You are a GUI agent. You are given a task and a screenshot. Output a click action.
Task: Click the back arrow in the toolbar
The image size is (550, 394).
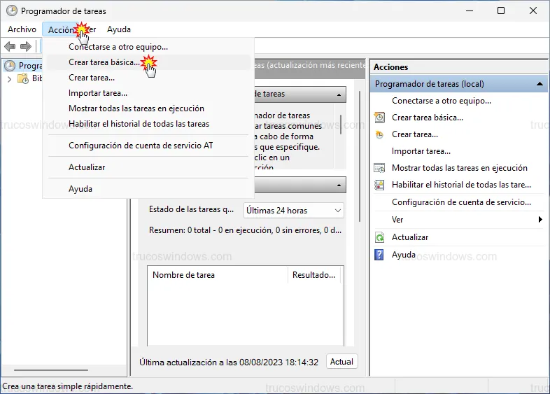click(x=10, y=46)
